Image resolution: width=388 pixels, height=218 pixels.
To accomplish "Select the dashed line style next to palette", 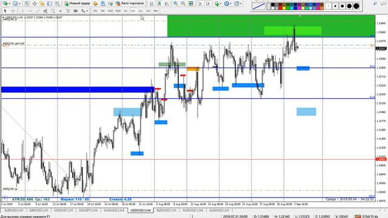I will pos(269,6).
